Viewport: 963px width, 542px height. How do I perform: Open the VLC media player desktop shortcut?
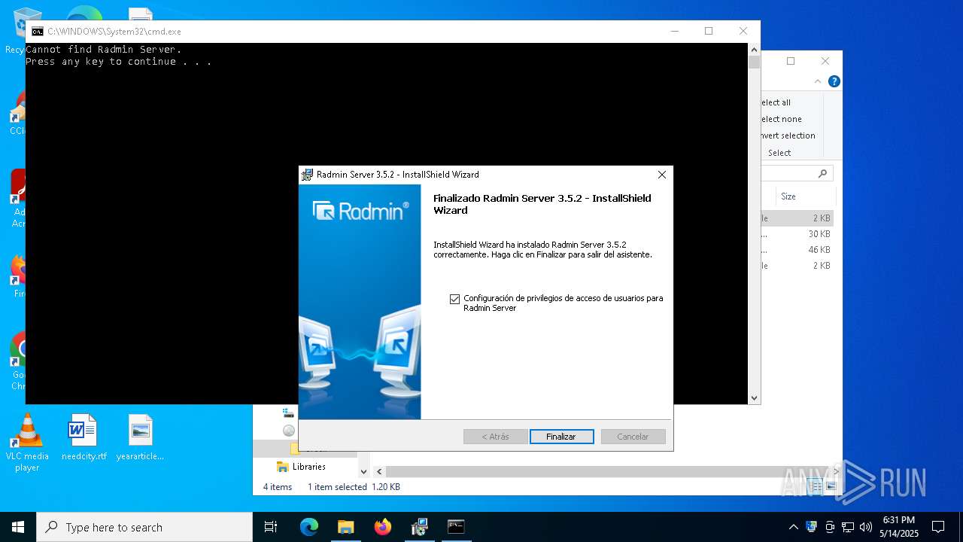pos(27,443)
